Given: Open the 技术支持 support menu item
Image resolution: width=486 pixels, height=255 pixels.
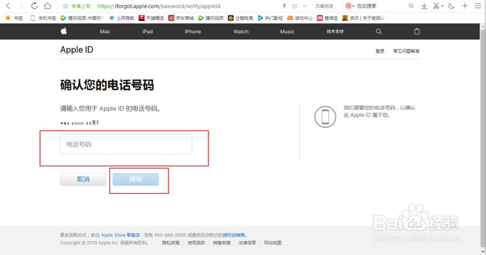Looking at the screenshot, I should point(335,32).
